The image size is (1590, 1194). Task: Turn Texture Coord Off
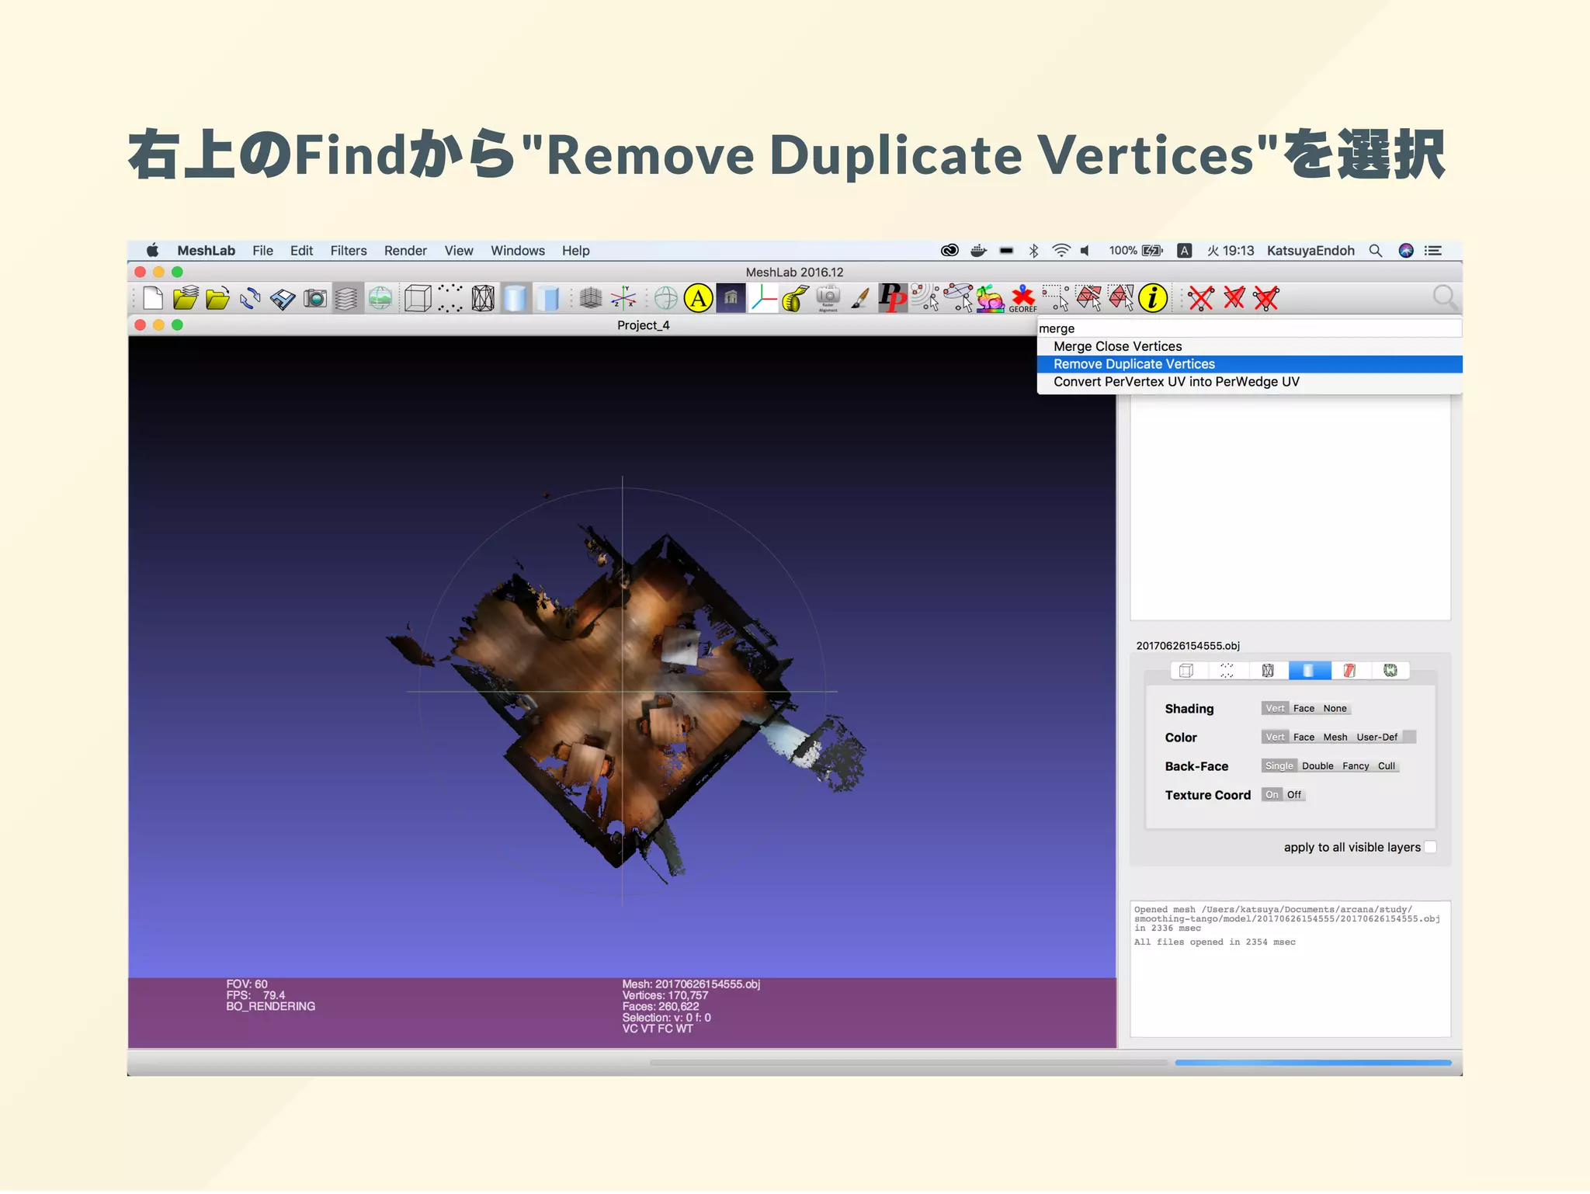click(1293, 796)
